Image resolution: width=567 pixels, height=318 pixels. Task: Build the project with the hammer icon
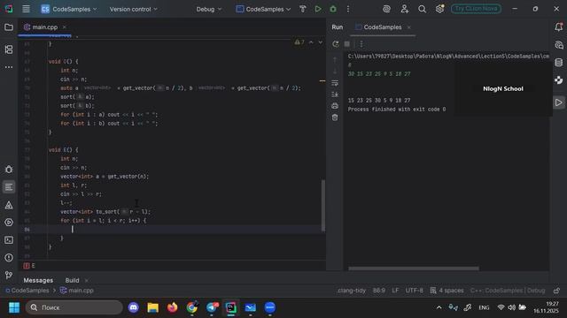pyautogui.click(x=303, y=9)
